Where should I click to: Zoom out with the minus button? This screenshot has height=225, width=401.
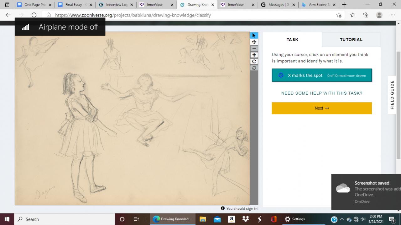coord(254,48)
